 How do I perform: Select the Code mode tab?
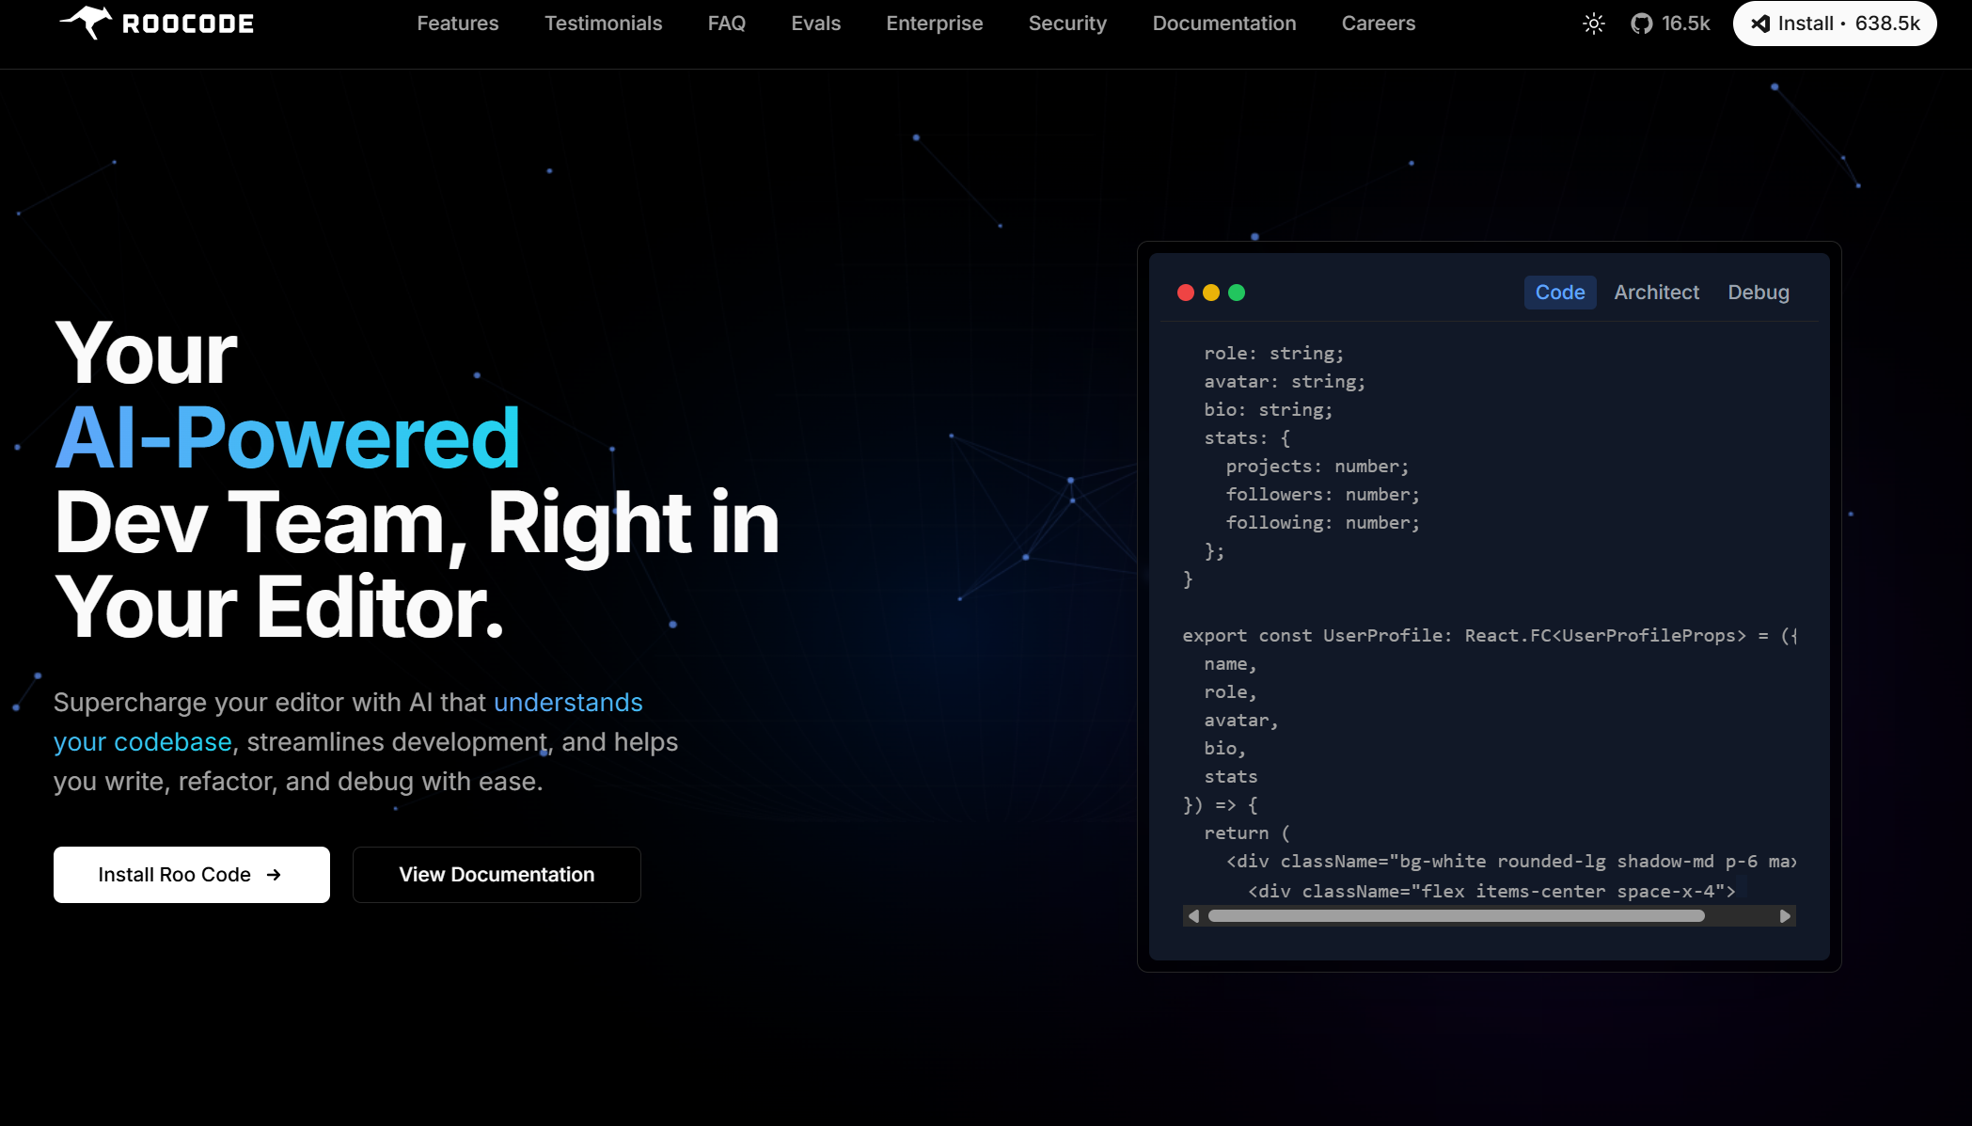tap(1559, 293)
